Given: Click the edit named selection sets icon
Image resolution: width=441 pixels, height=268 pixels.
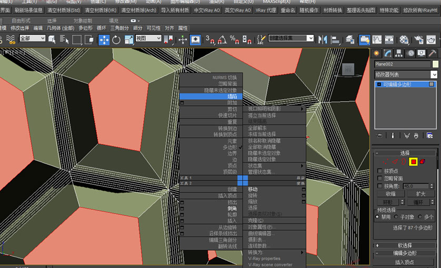Looking at the screenshot, I should coord(261,39).
